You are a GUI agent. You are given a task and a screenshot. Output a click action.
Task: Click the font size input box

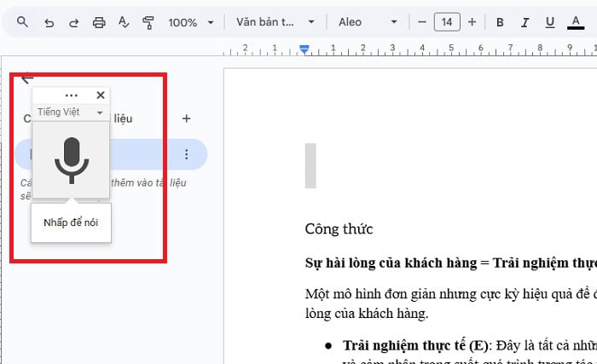(x=447, y=22)
